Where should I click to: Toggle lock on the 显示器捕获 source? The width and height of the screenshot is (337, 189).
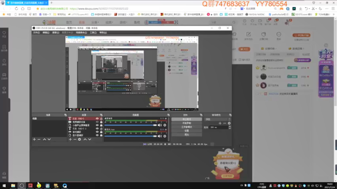101,135
